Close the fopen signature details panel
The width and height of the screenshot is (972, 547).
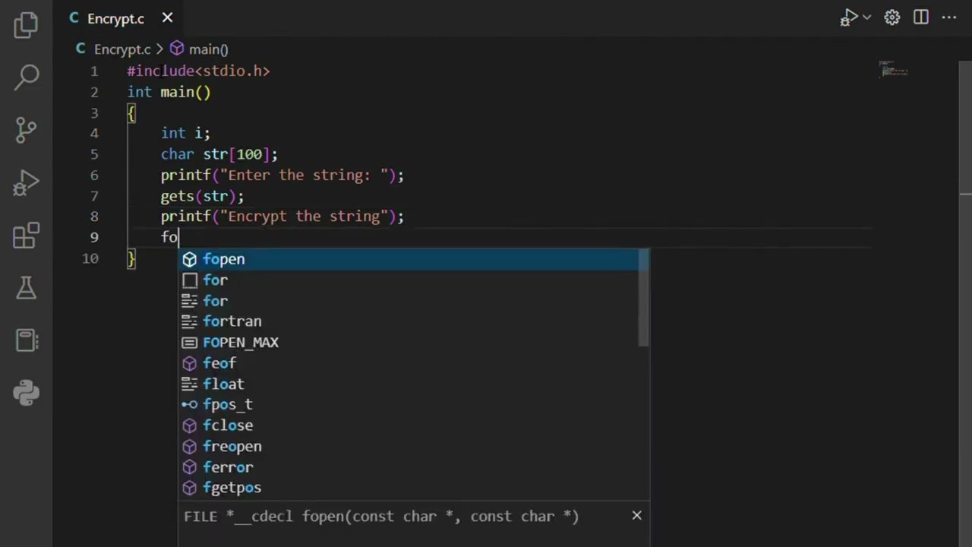click(636, 516)
